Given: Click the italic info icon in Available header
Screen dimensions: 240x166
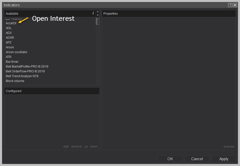Looking at the screenshot, I should (93, 13).
